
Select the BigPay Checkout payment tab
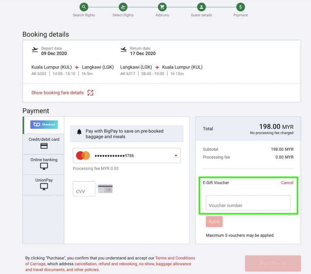44,125
